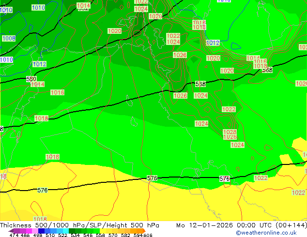This screenshot has height=237, width=307.
Task: Select the cyan legend swatch above 522
Action: pos(65,231)
